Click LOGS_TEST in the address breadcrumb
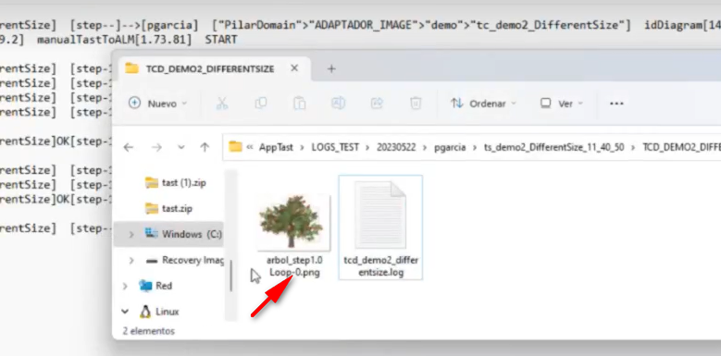 coord(335,147)
